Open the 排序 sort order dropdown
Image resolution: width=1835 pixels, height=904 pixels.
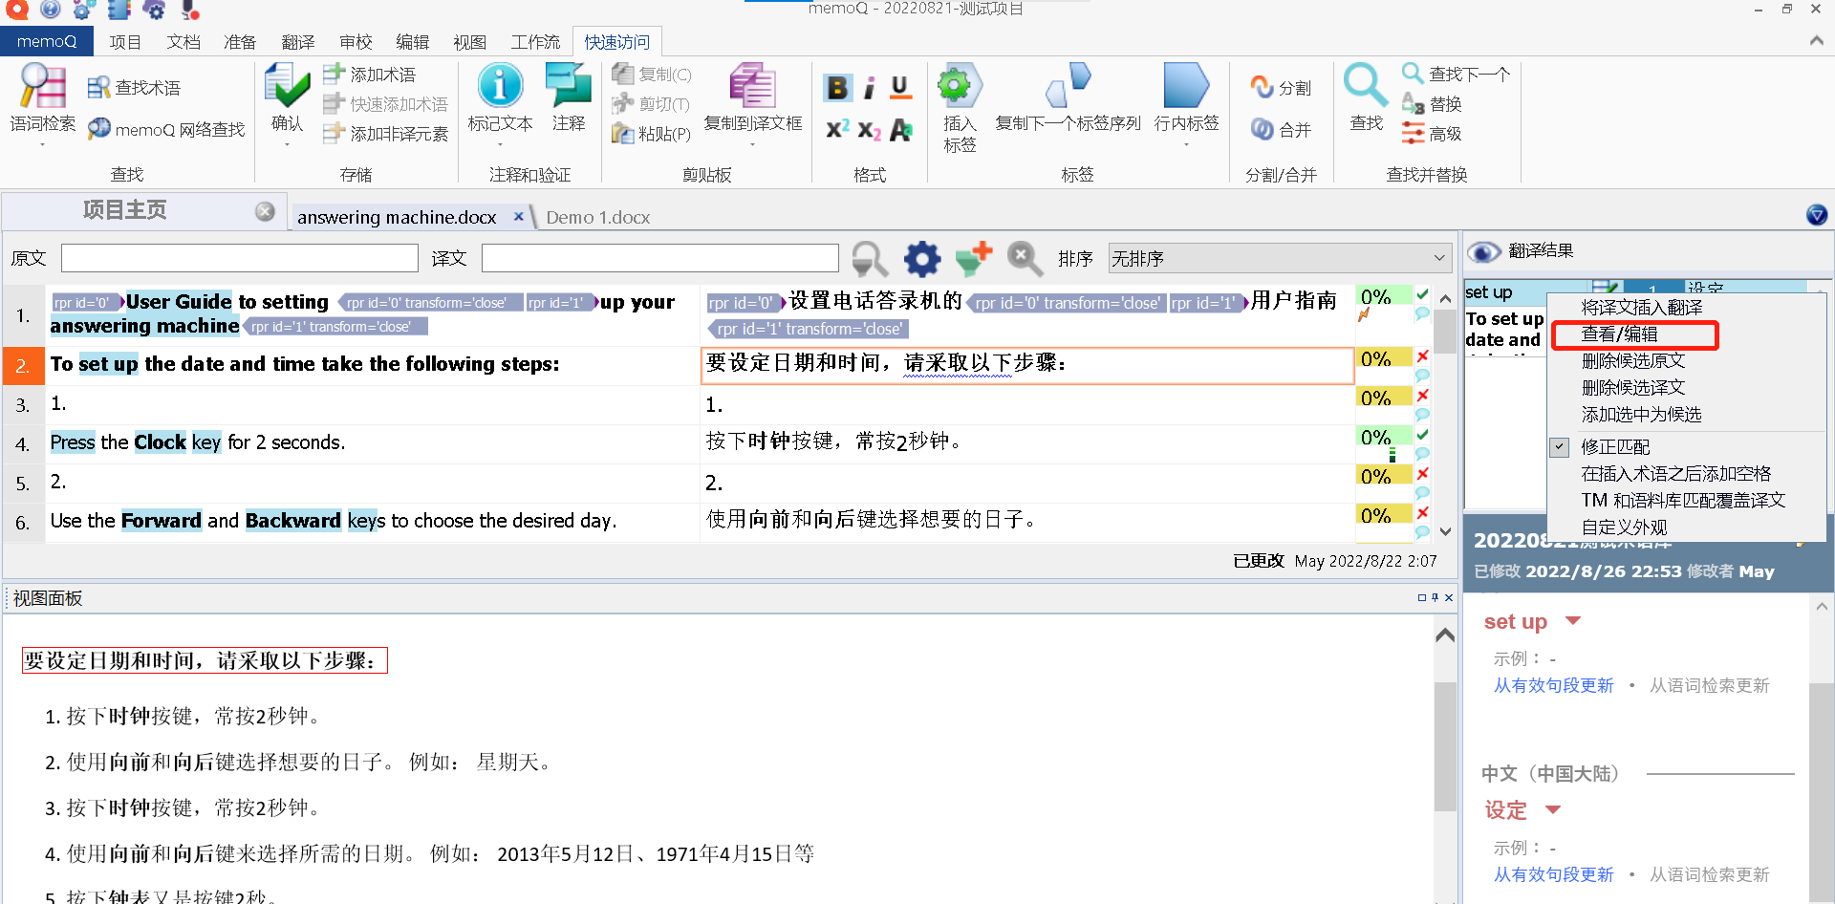click(1279, 258)
